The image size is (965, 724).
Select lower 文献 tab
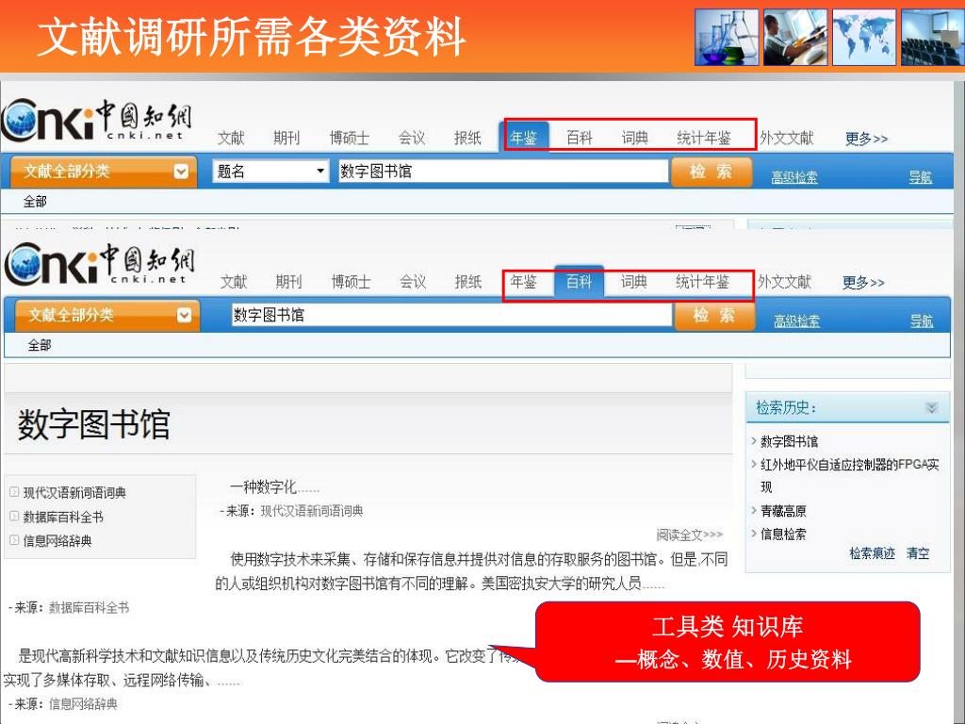[234, 282]
